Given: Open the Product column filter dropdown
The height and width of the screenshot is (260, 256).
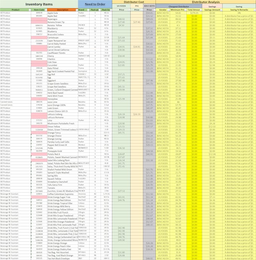Looking at the screenshot, I should coord(30,10).
